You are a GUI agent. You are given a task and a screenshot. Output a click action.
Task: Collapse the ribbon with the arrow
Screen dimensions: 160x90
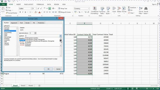pyautogui.click(x=158, y=16)
